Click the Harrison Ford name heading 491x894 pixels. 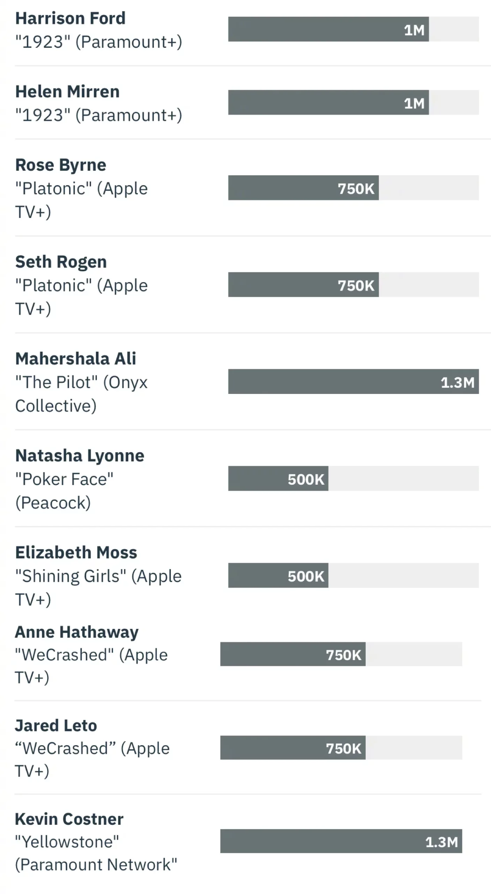tap(70, 19)
